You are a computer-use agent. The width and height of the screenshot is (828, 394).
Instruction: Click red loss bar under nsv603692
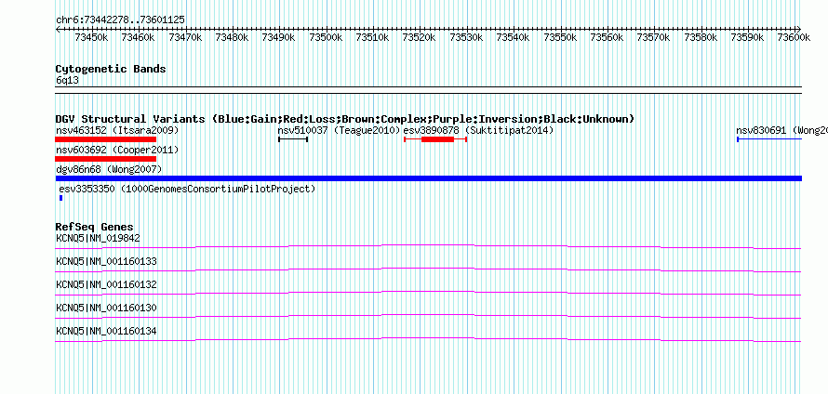click(x=106, y=159)
